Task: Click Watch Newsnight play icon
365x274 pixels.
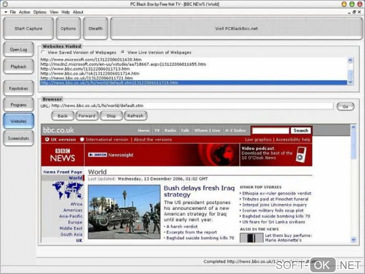Action: pyautogui.click(x=98, y=155)
